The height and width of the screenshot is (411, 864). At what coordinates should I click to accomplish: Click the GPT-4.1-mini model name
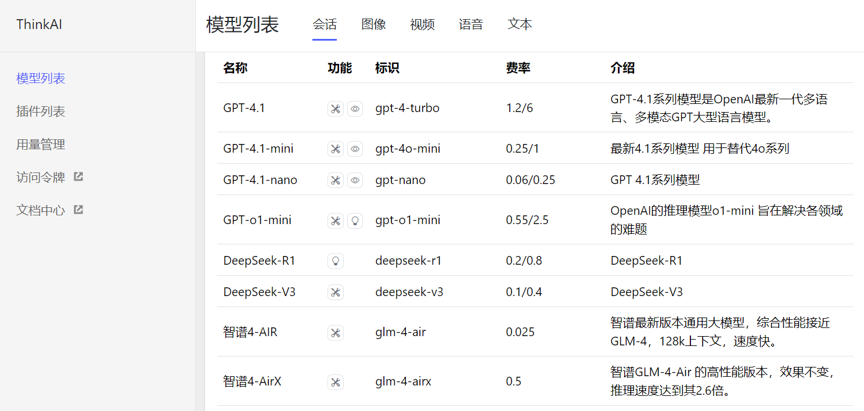[258, 149]
